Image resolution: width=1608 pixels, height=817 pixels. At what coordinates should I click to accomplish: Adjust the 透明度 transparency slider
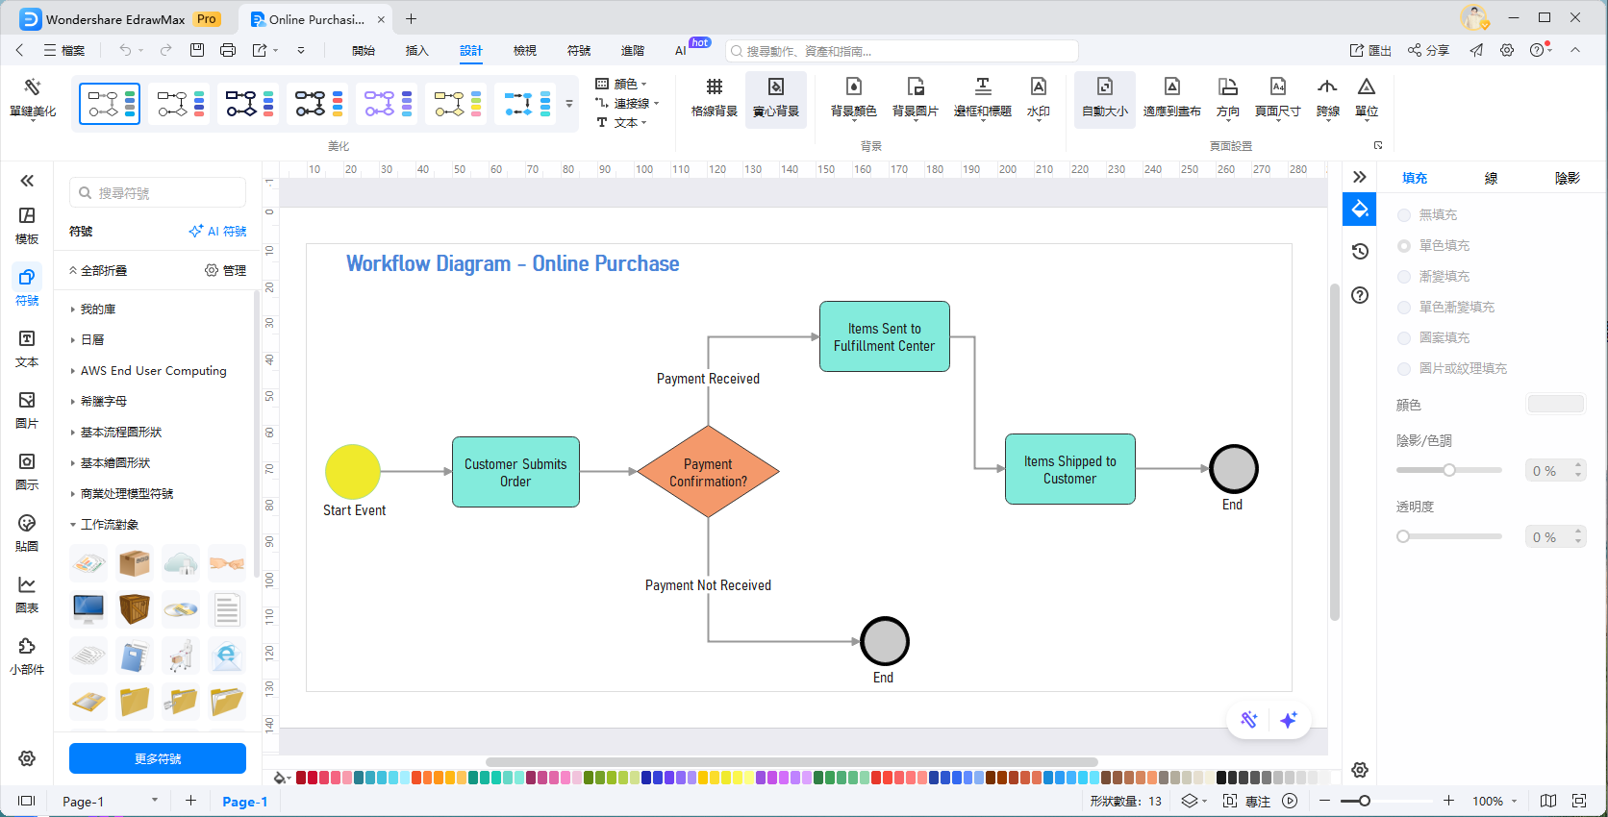pos(1404,536)
